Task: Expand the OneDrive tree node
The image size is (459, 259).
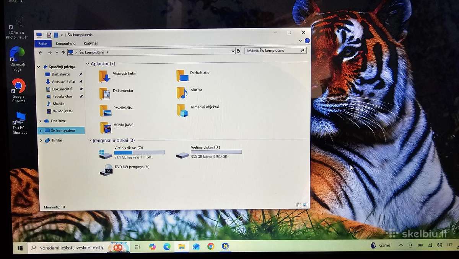Action: [41, 121]
